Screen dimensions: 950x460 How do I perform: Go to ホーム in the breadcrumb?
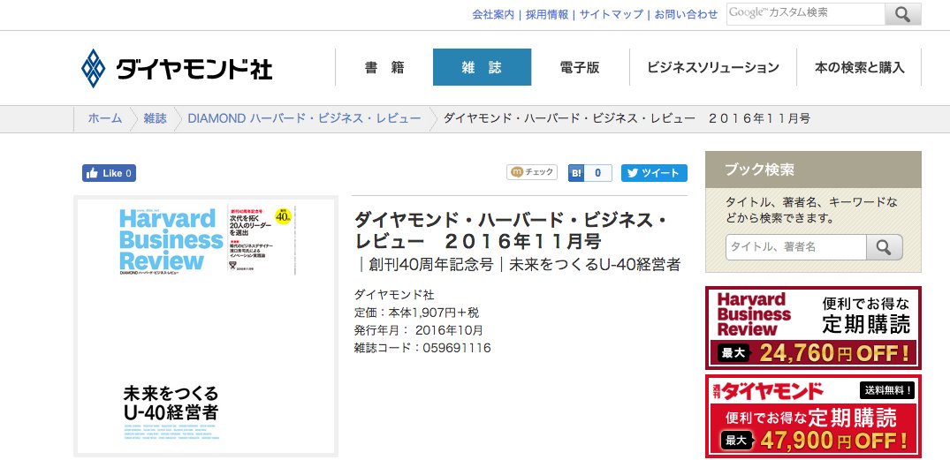(x=105, y=118)
